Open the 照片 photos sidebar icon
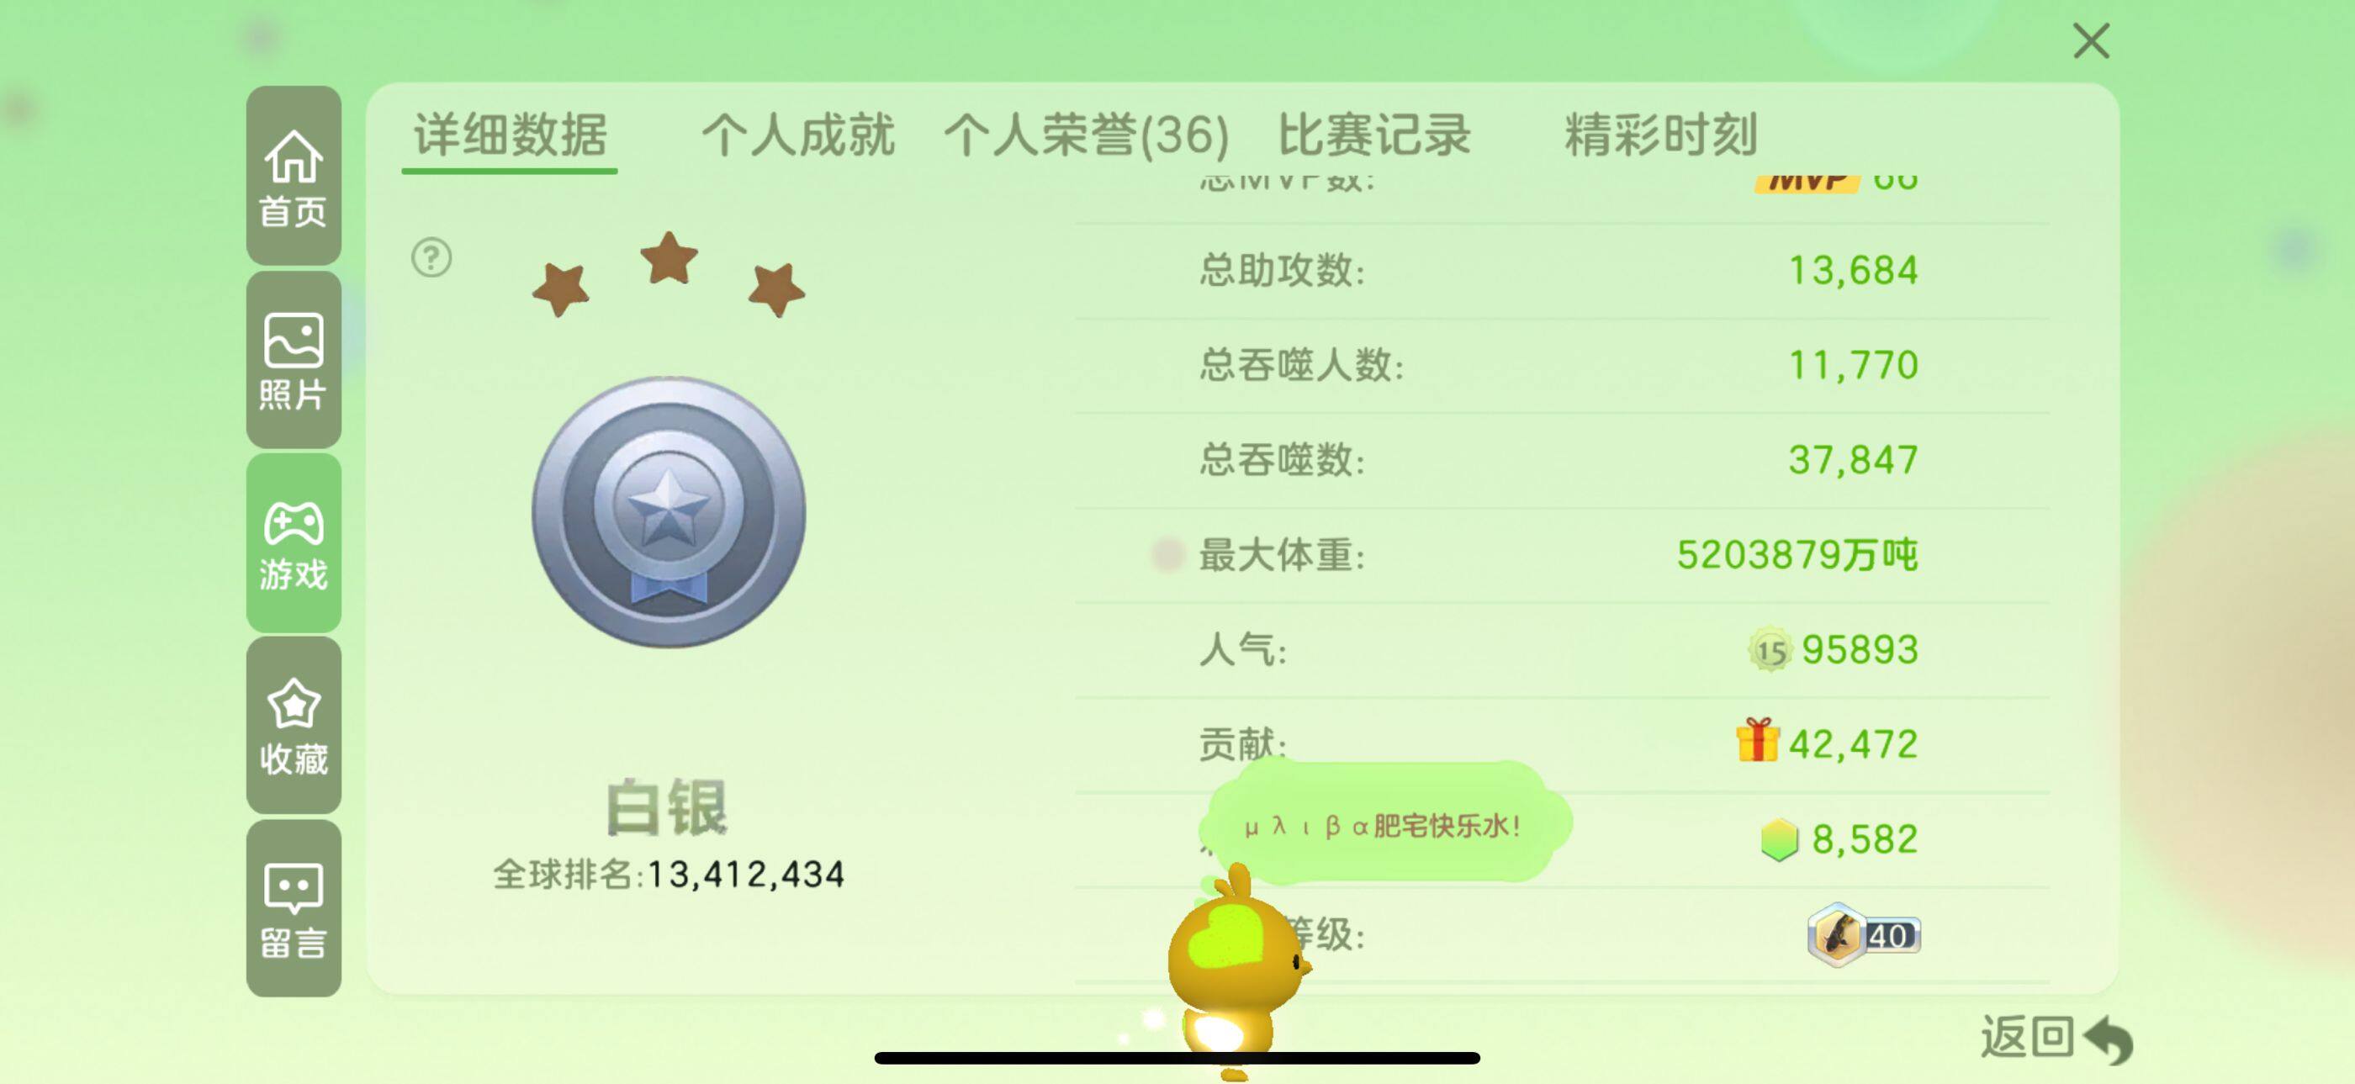This screenshot has width=2355, height=1084. tap(294, 360)
